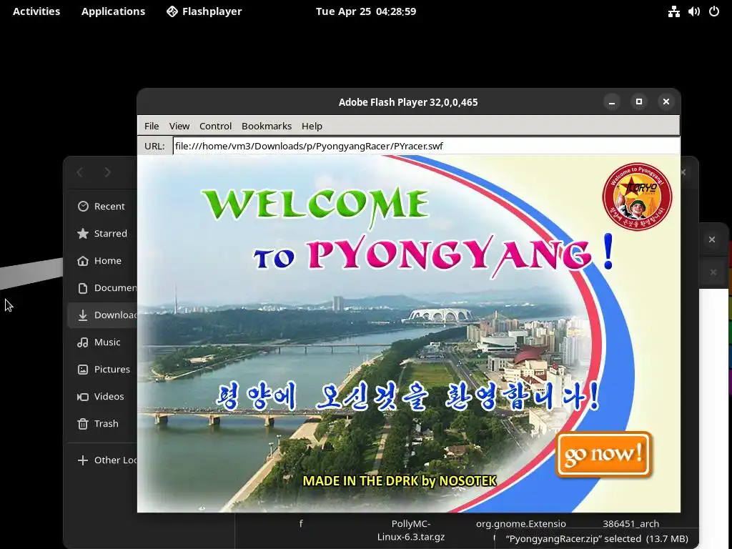Open Downloads in Files sidebar
Image resolution: width=732 pixels, height=549 pixels.
(102, 315)
